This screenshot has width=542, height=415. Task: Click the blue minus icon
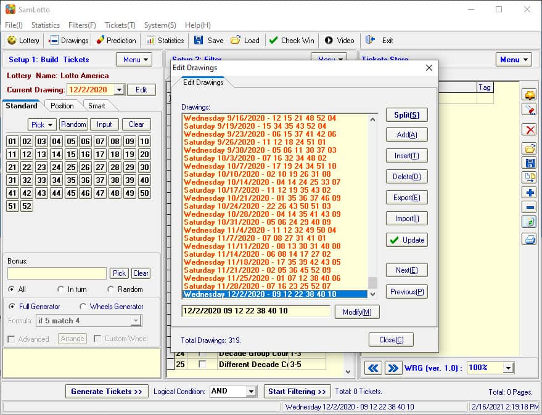(530, 207)
